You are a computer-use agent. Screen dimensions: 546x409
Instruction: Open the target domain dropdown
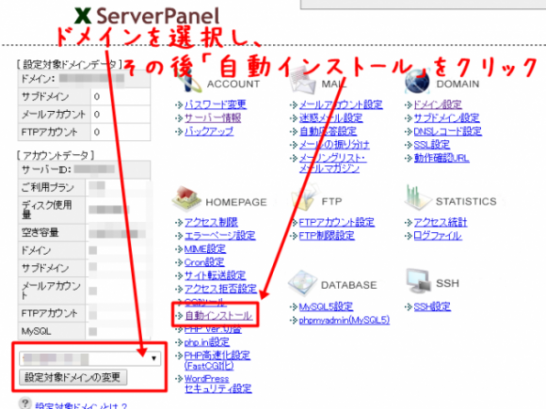[x=90, y=358]
